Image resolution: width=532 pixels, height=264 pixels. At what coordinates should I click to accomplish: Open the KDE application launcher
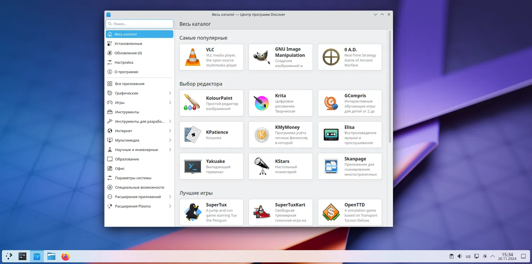tap(9, 256)
